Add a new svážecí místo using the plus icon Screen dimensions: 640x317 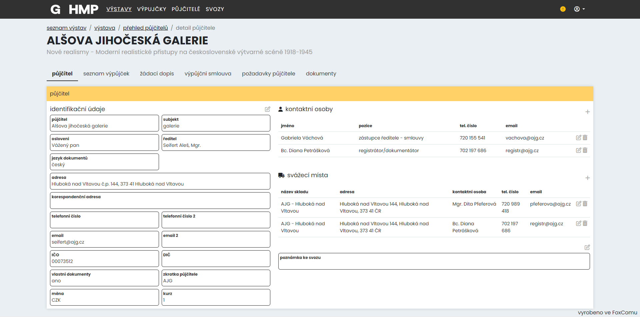[x=588, y=178]
